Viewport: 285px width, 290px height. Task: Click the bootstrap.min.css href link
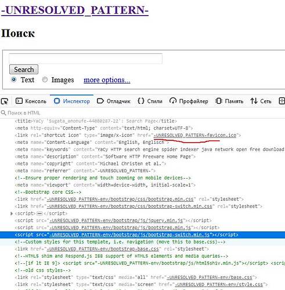tap(120, 199)
